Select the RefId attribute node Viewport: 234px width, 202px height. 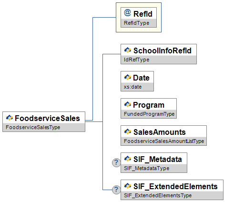pyautogui.click(x=139, y=17)
